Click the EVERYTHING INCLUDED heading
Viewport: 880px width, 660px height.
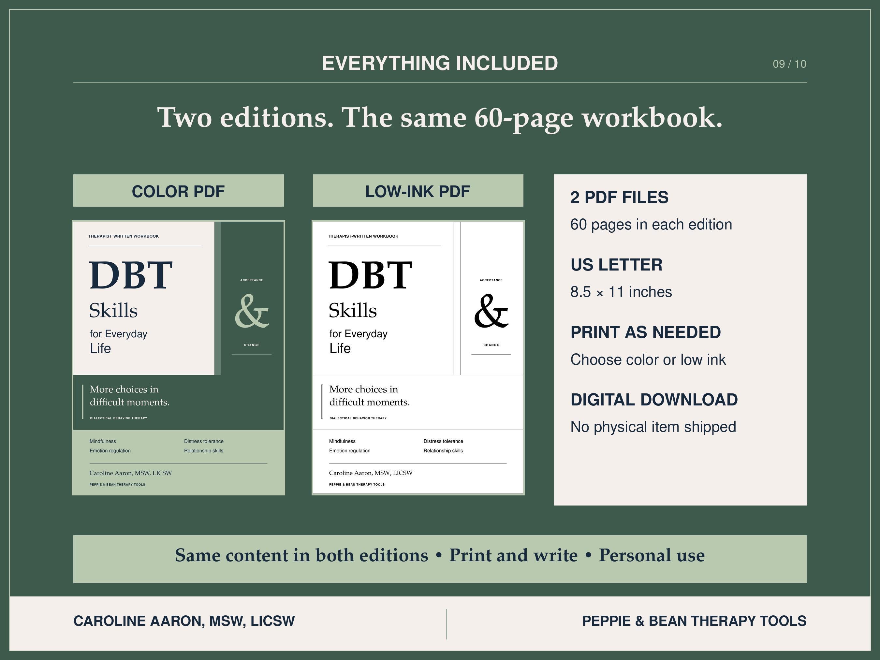(x=440, y=63)
